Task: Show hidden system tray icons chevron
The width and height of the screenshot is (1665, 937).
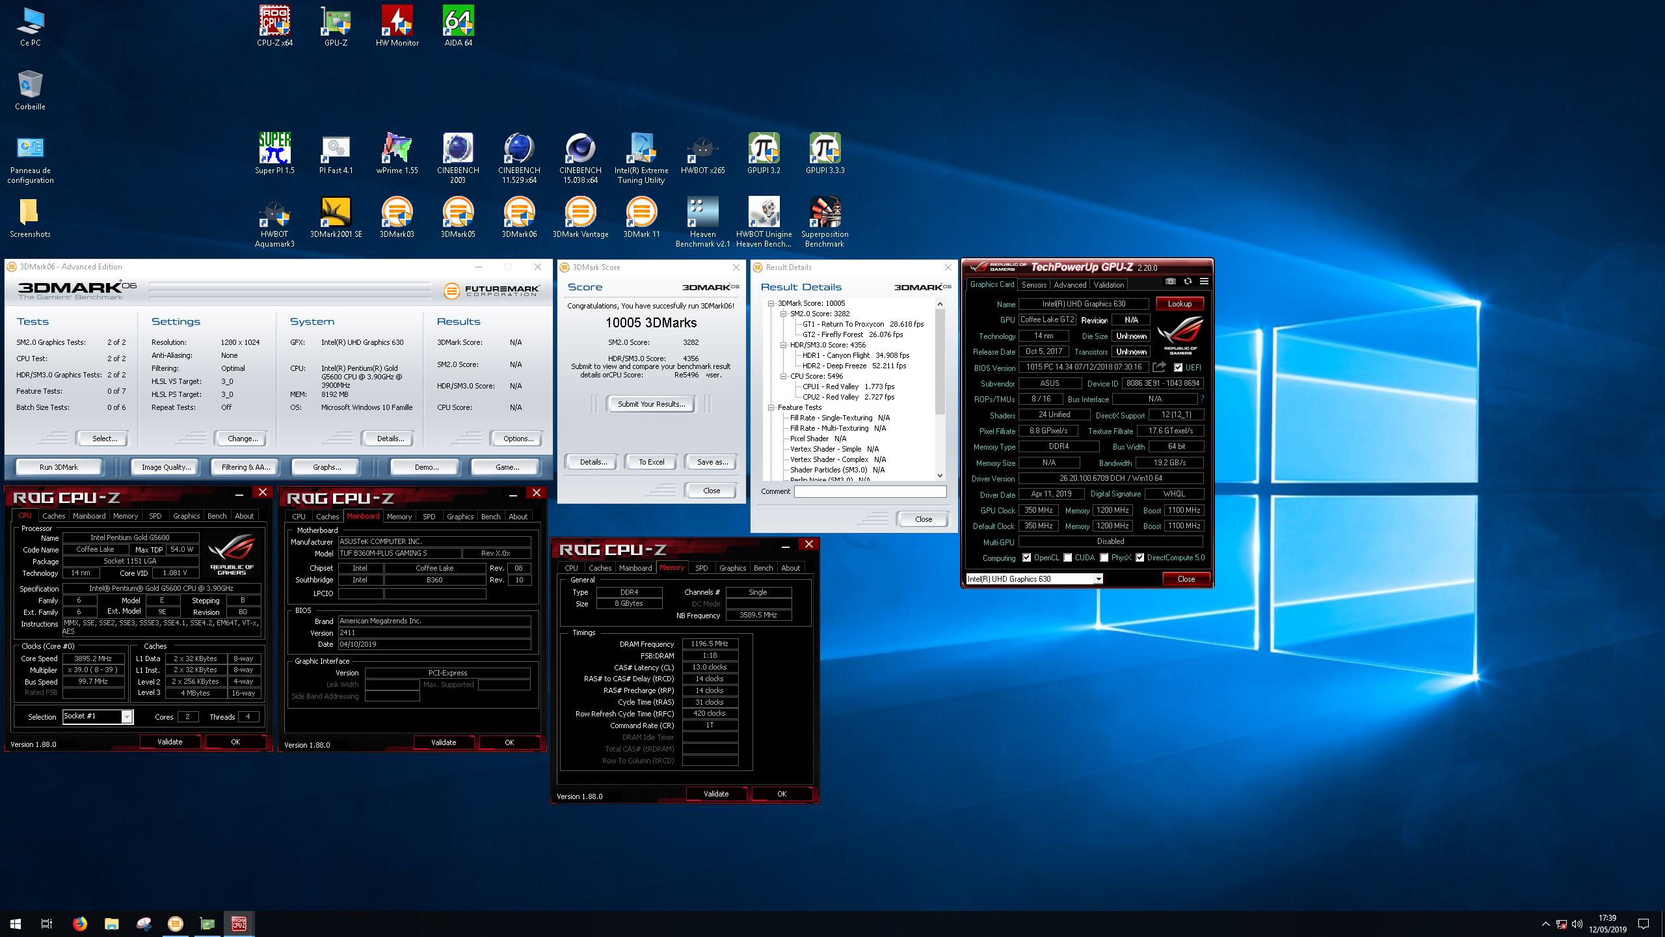Action: point(1545,924)
